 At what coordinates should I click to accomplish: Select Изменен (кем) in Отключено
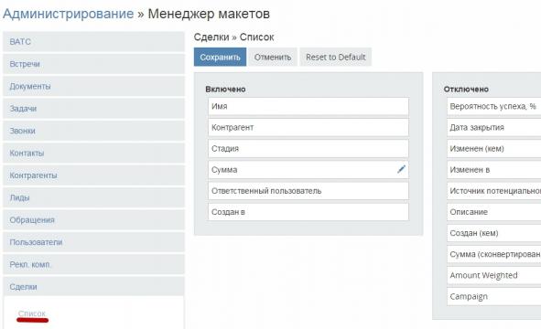click(494, 148)
